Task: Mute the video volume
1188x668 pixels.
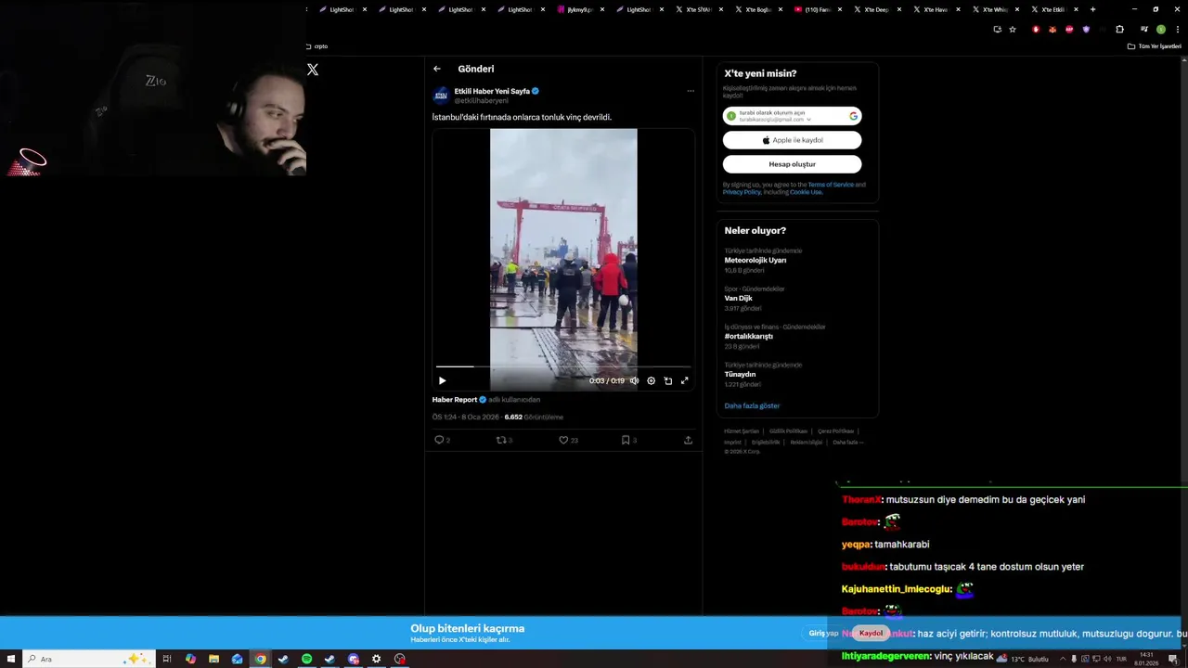Action: click(x=635, y=380)
